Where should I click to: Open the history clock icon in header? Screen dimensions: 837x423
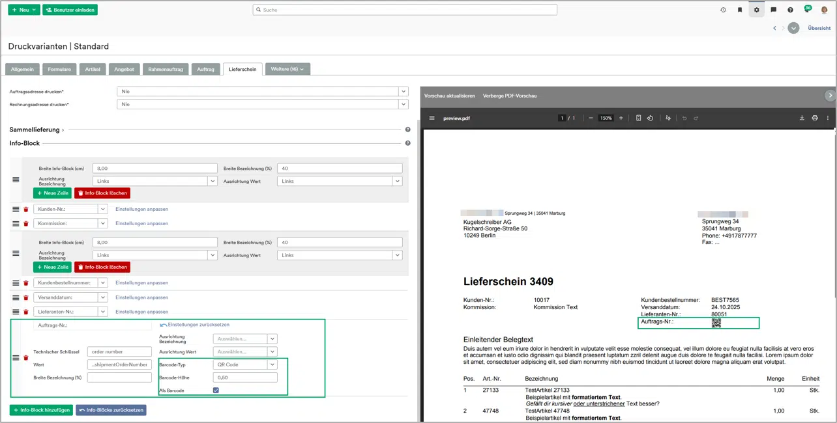pyautogui.click(x=723, y=10)
